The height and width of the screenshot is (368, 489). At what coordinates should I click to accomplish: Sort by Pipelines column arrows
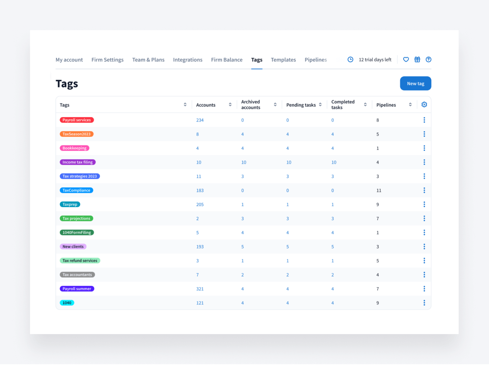tap(410, 105)
